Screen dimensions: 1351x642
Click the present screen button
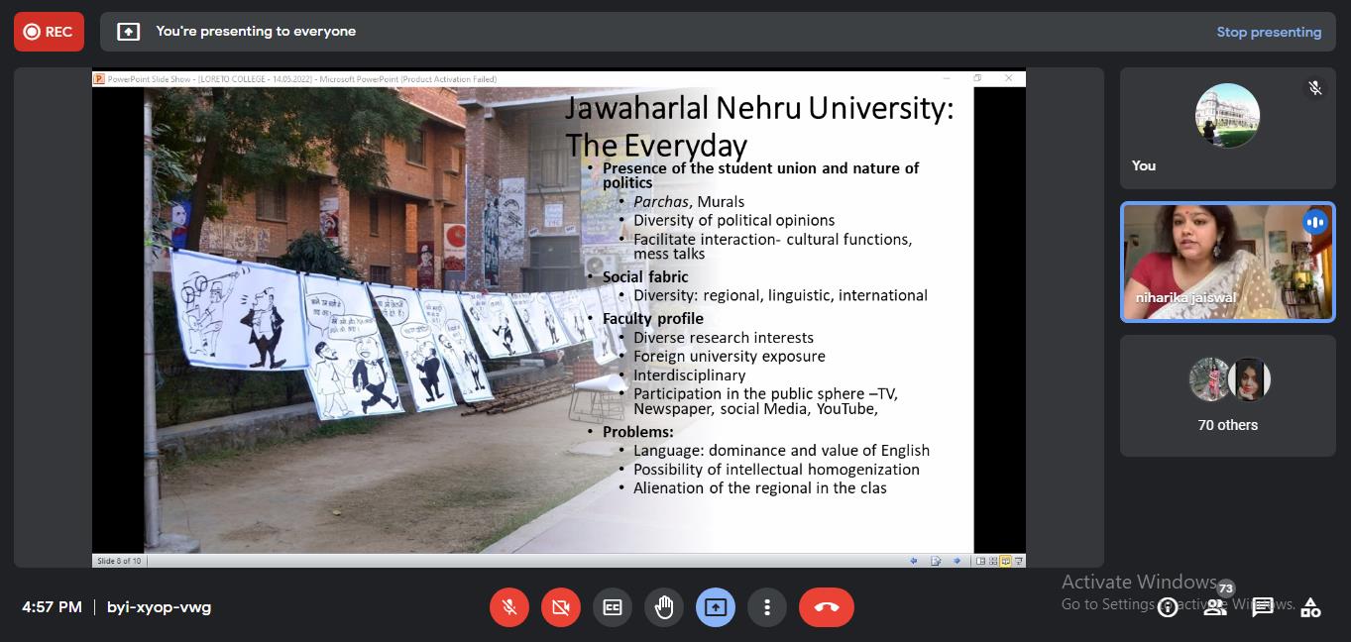point(716,607)
